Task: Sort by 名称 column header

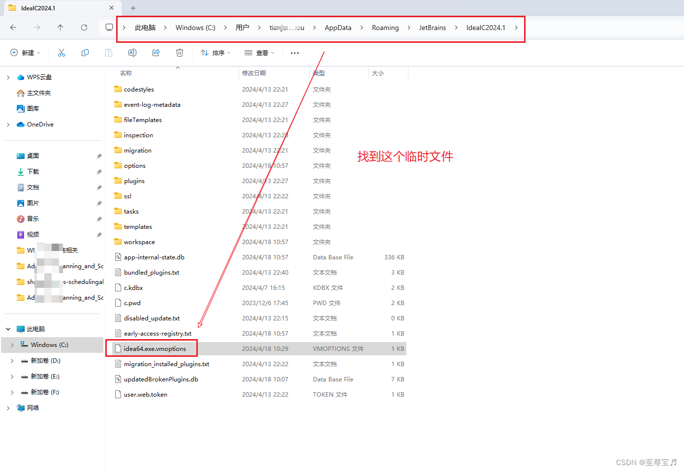Action: pyautogui.click(x=126, y=73)
